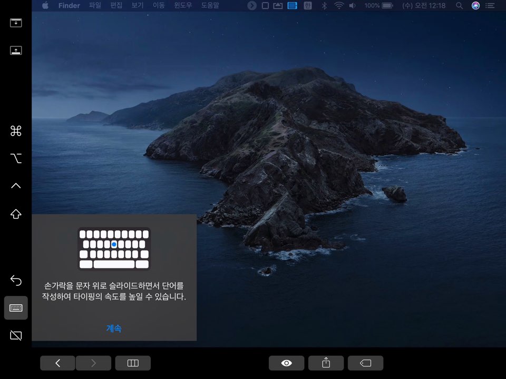The height and width of the screenshot is (379, 506).
Task: Click the square outline menu bar icon
Action: (265, 5)
